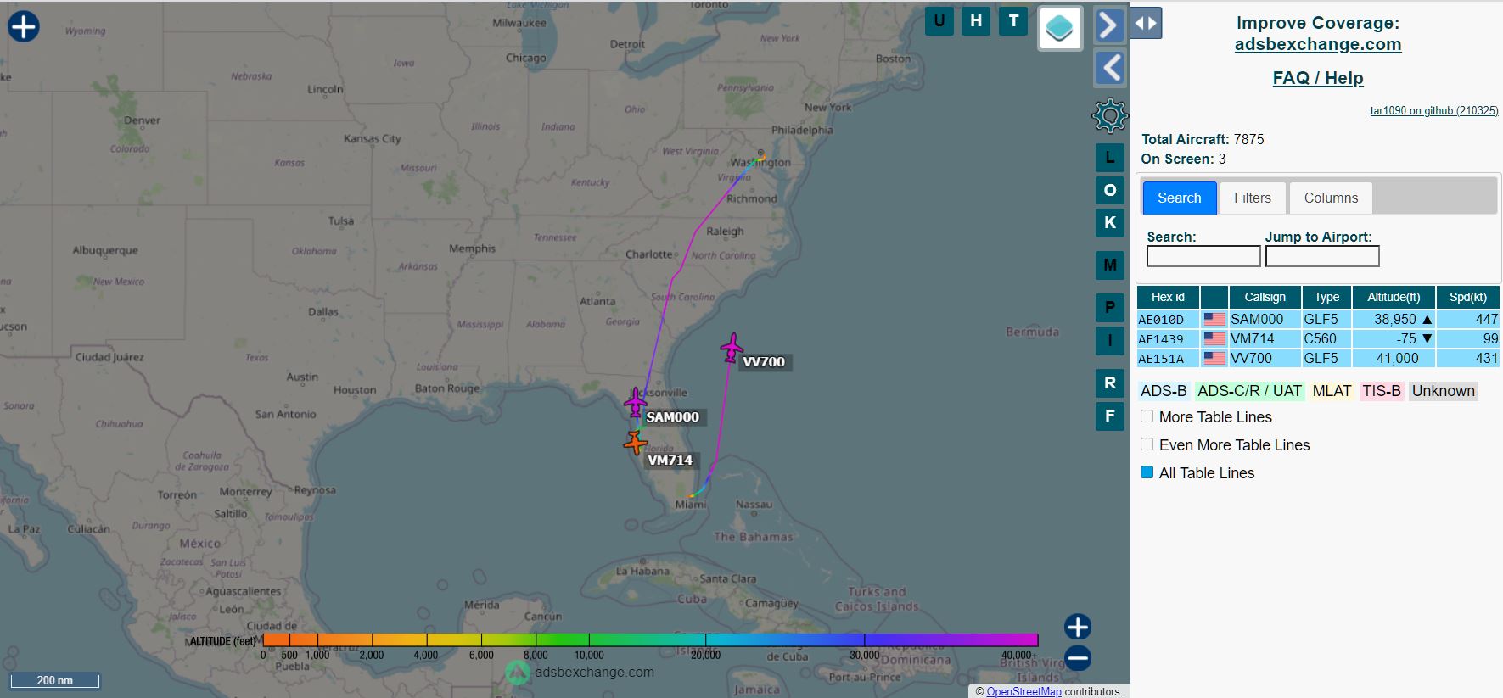This screenshot has height=698, width=1503.
Task: Click the ADS-B legend label
Action: click(1164, 391)
